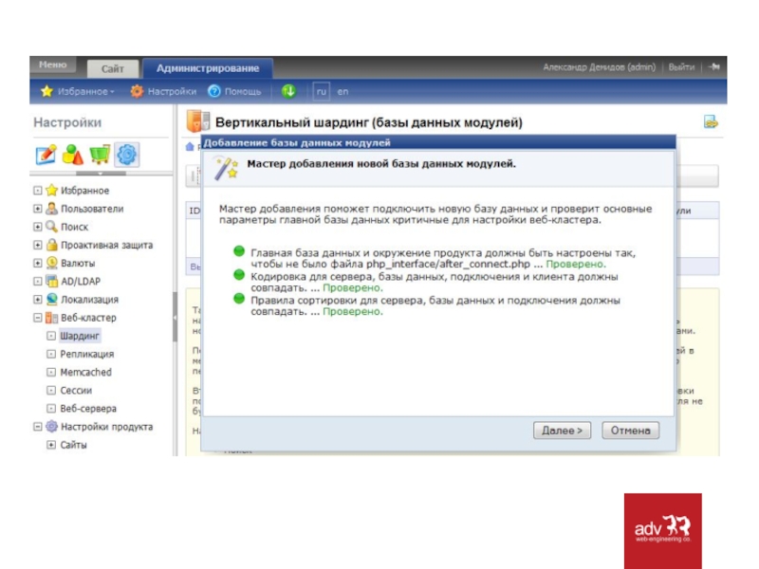Click the blue question mark help icon
This screenshot has height=569, width=759.
click(x=214, y=91)
